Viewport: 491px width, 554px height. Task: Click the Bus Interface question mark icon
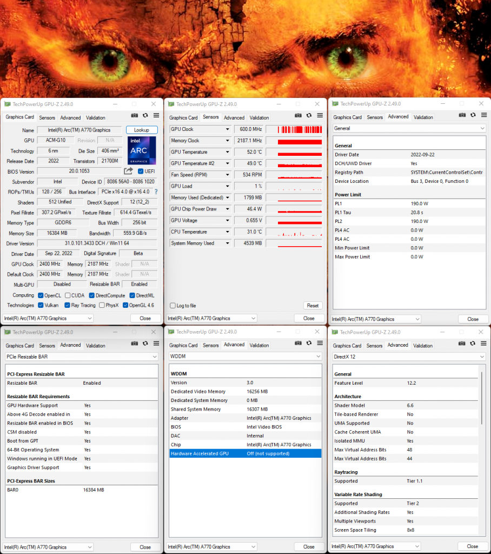[x=156, y=192]
